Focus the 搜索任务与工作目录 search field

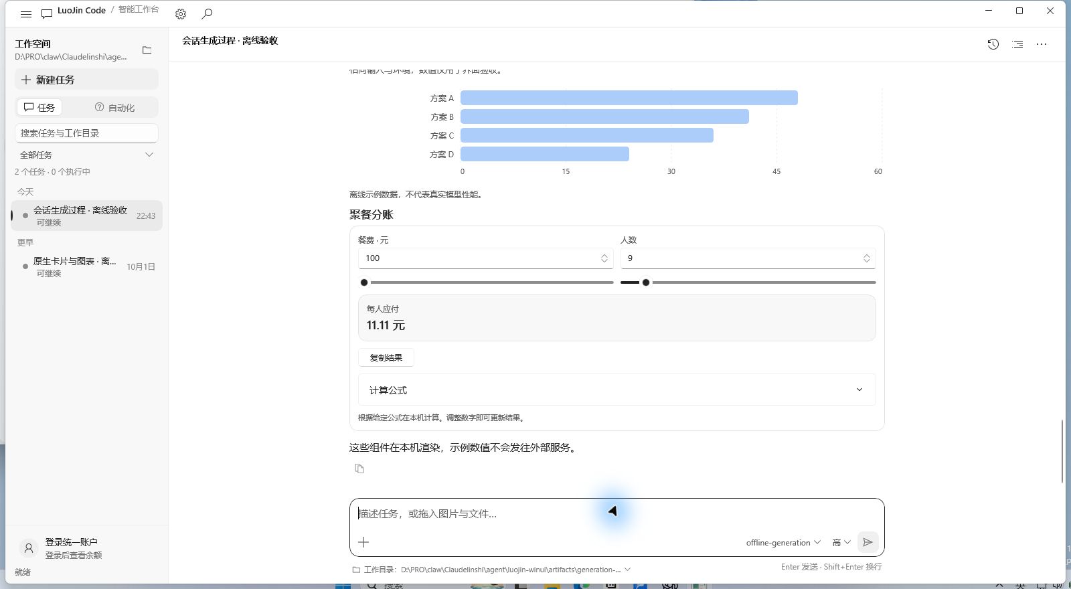click(86, 133)
